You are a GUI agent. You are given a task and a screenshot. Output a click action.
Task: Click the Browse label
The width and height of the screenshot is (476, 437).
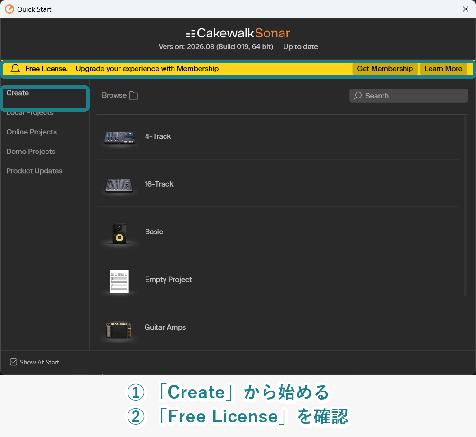tap(114, 95)
